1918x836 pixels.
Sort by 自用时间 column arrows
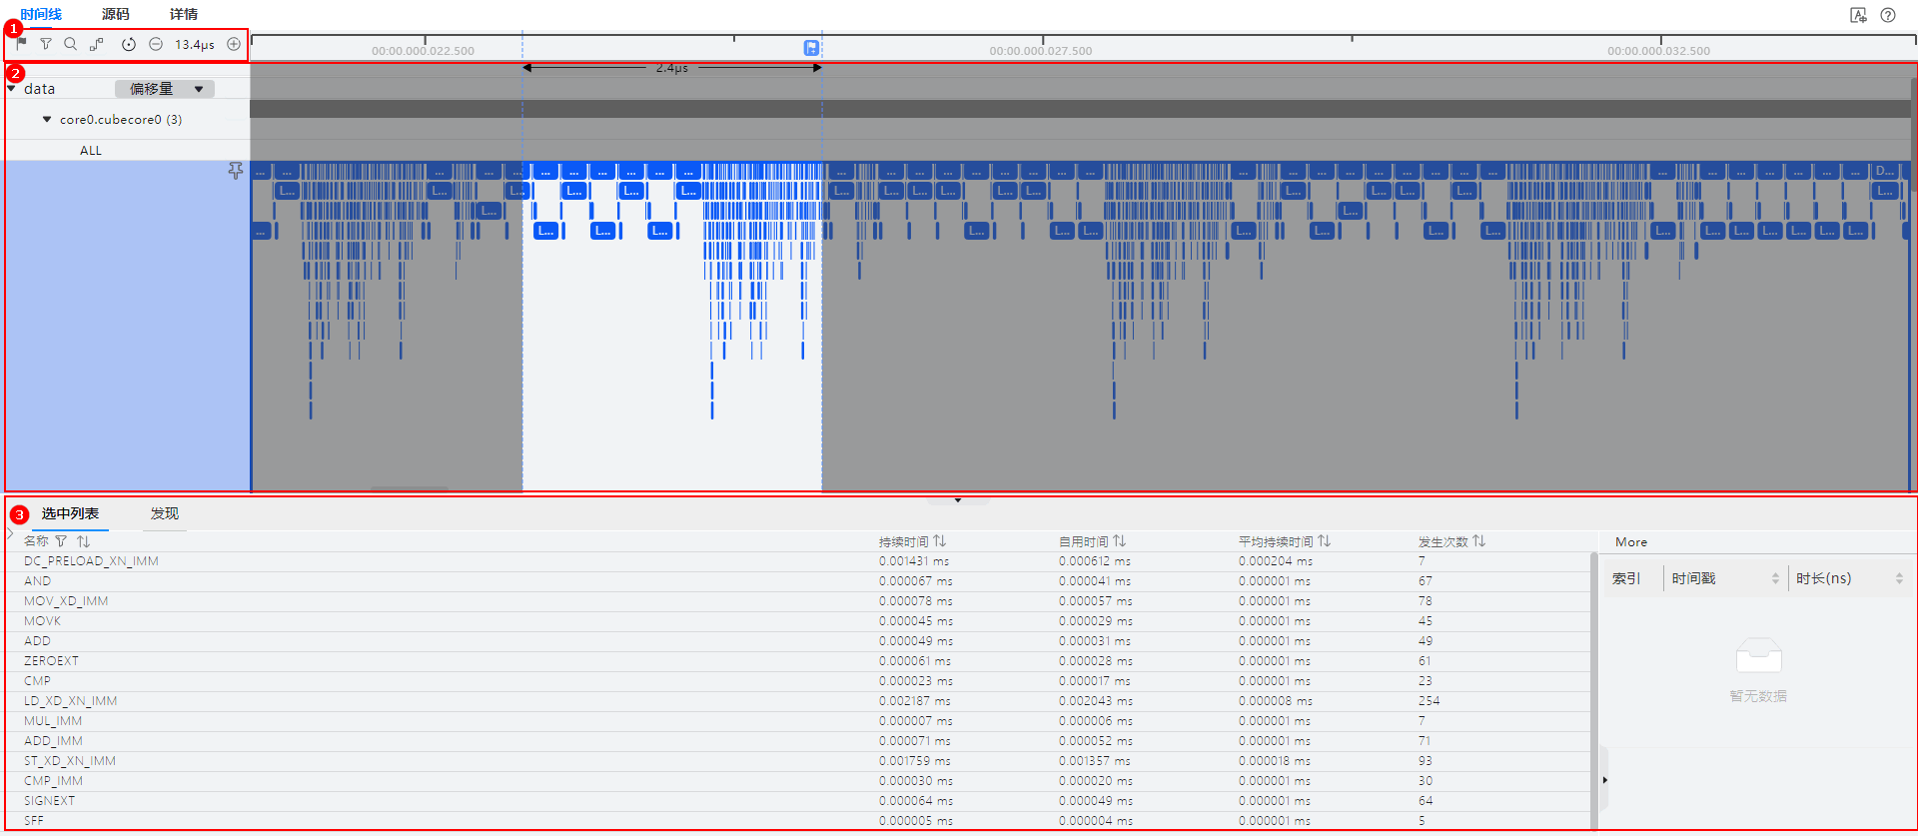(1120, 541)
